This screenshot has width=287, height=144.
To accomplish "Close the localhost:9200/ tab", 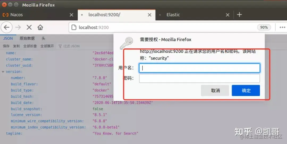I will pyautogui.click(x=150, y=15).
